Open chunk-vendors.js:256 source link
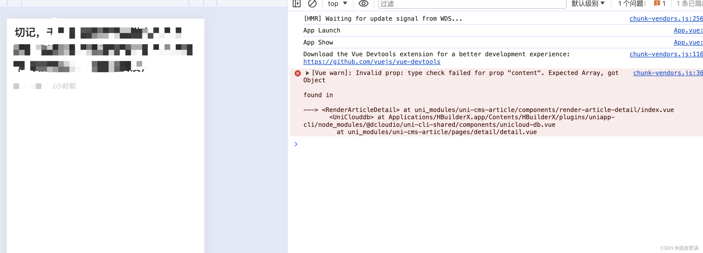Image resolution: width=703 pixels, height=253 pixels. (665, 18)
